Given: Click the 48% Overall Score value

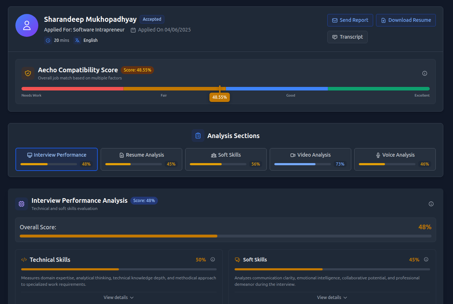Looking at the screenshot, I should coord(425,227).
